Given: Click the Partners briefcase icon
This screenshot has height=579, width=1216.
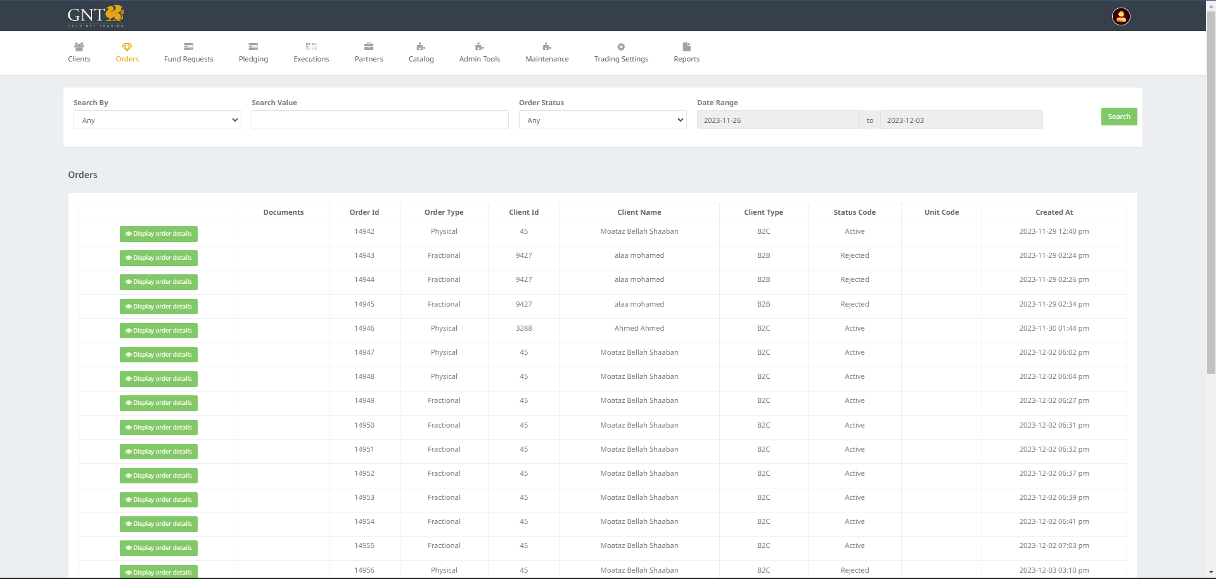Looking at the screenshot, I should pos(369,47).
